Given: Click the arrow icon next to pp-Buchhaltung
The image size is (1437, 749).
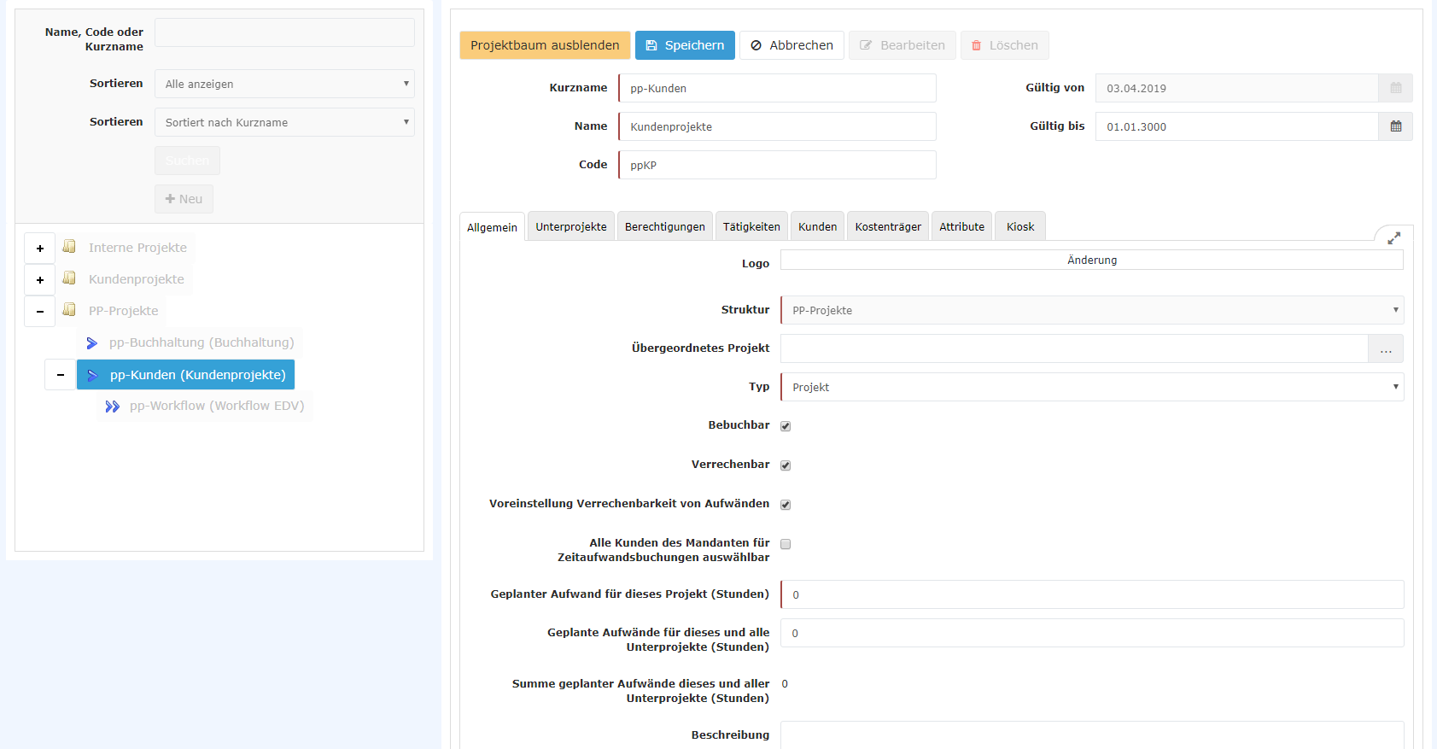Looking at the screenshot, I should 92,342.
